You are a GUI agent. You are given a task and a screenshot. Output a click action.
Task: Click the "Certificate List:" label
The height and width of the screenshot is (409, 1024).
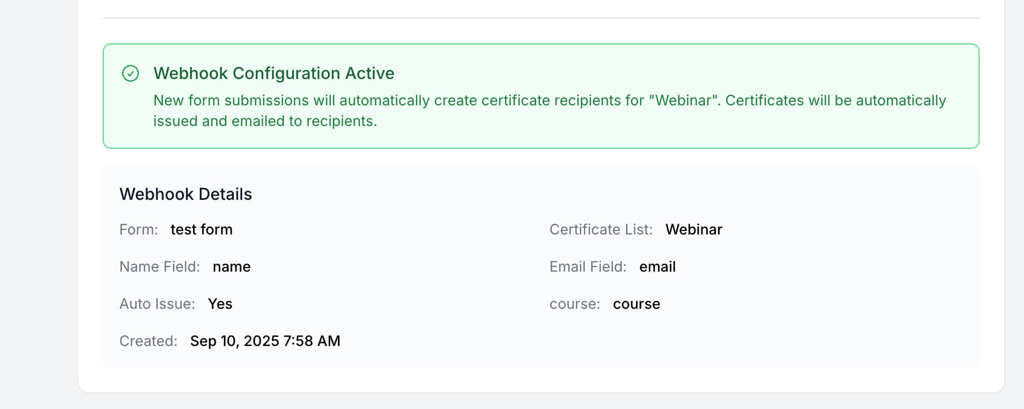(601, 229)
